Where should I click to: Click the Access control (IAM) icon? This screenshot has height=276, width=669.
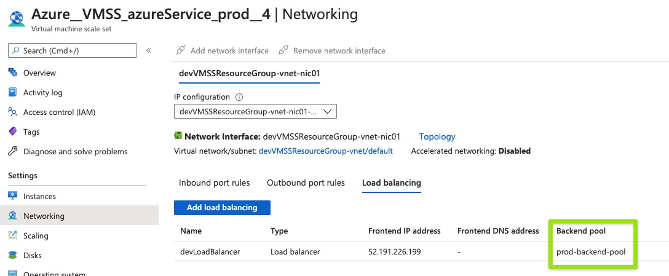[x=13, y=112]
